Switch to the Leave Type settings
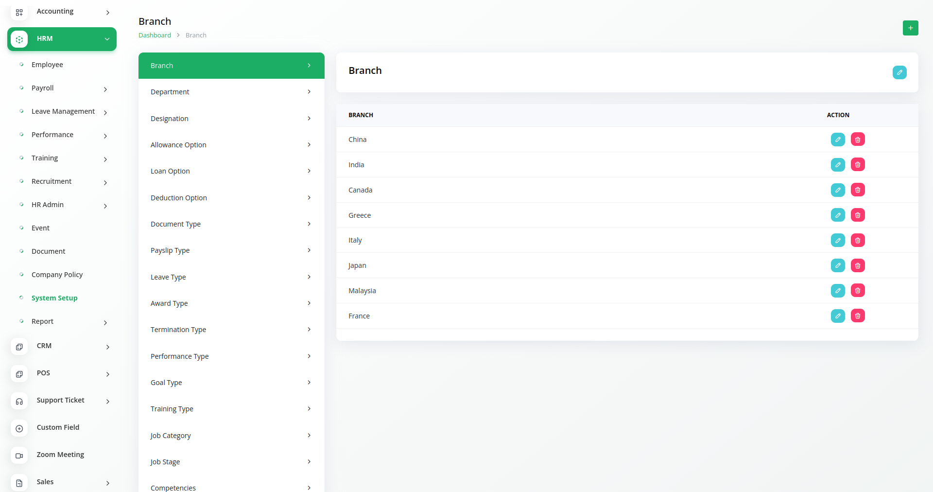Screen dimensions: 933x492 [231, 277]
